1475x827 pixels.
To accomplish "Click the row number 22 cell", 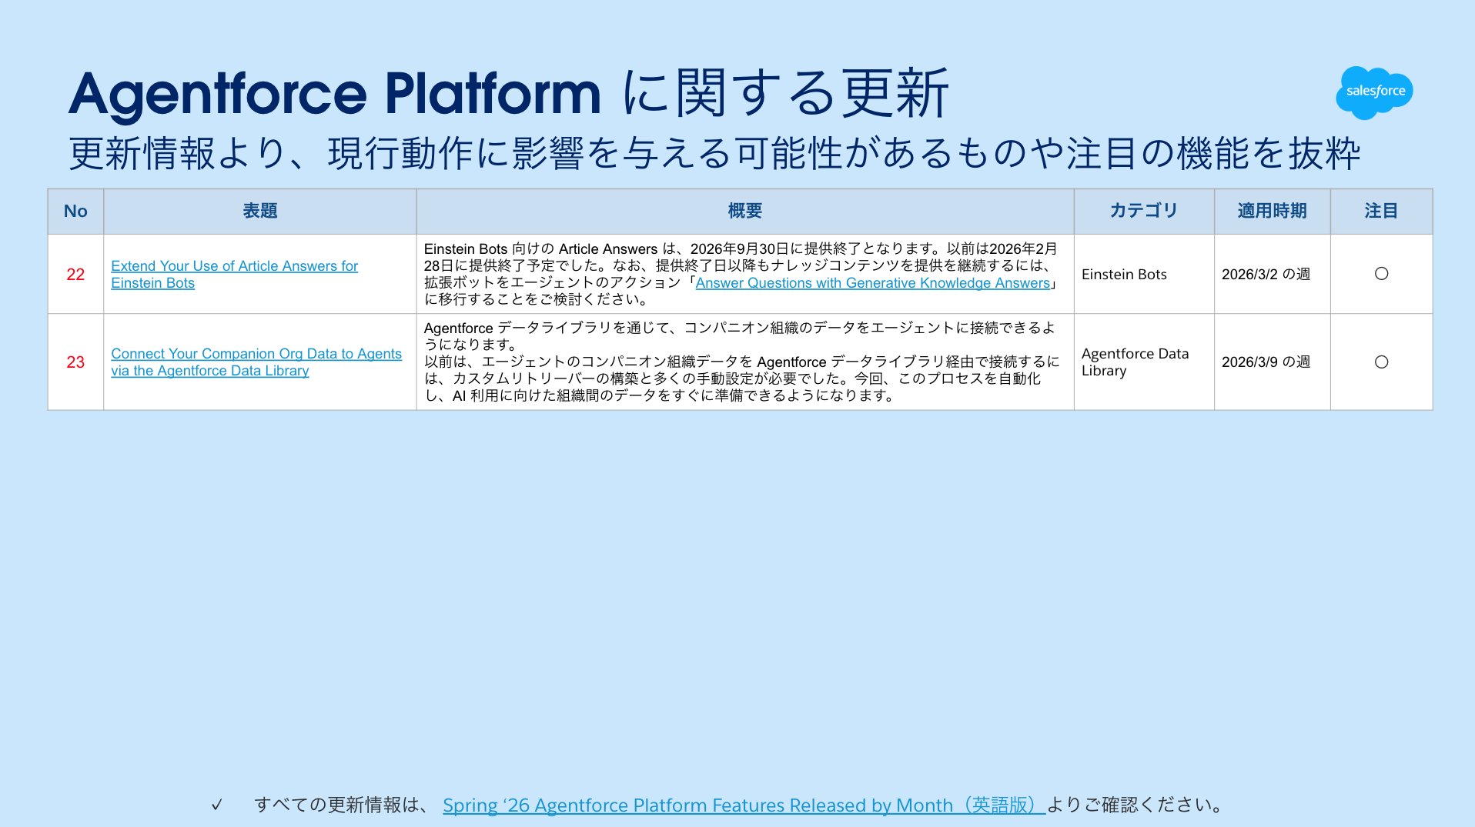I will coord(75,274).
